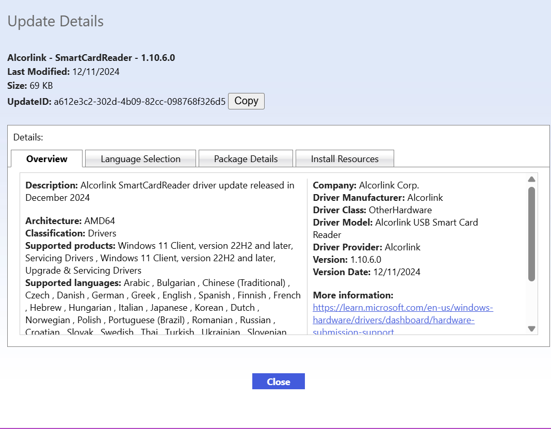
Task: Click the vertical scrollbar thumb
Action: point(531,234)
